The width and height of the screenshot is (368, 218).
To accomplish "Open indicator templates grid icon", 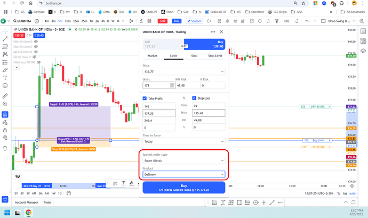I will tap(149, 21).
